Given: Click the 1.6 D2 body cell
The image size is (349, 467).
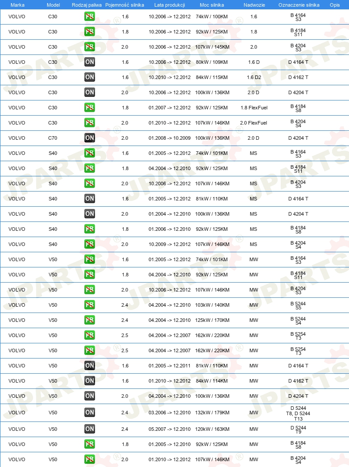Looking at the screenshot, I should [253, 77].
